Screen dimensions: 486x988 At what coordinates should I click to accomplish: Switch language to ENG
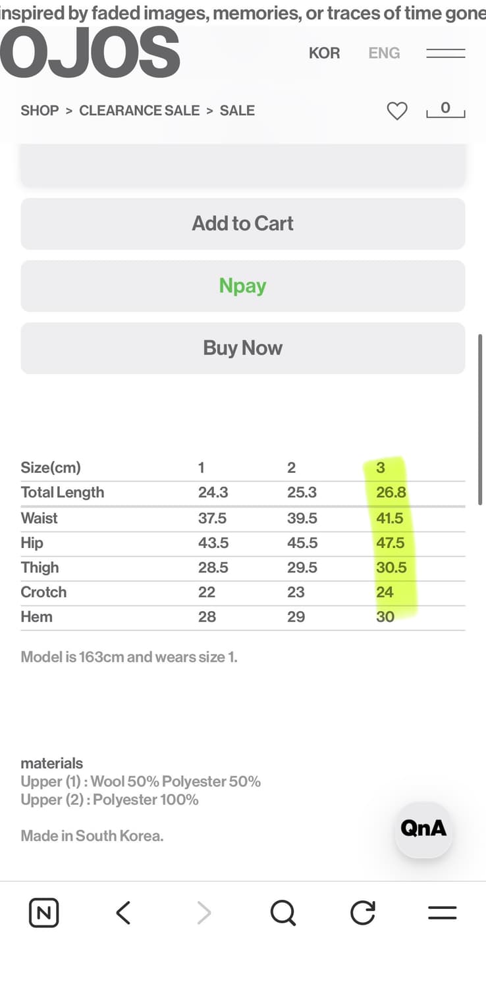coord(384,53)
